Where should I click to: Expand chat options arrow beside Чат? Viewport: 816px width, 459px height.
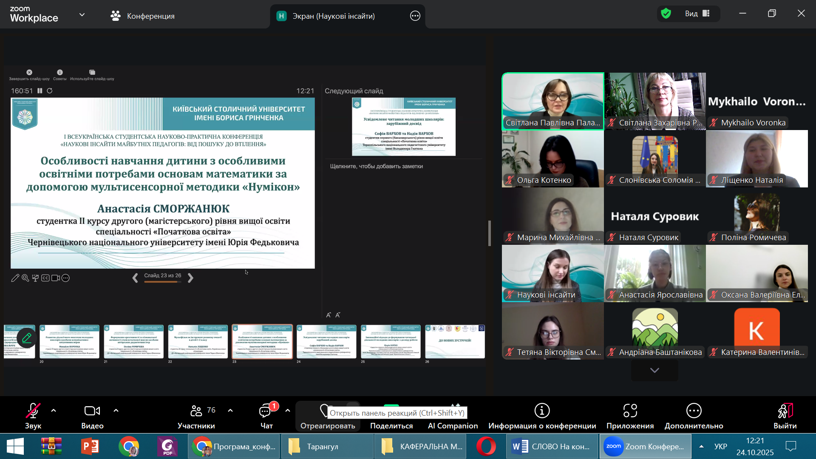tap(288, 411)
